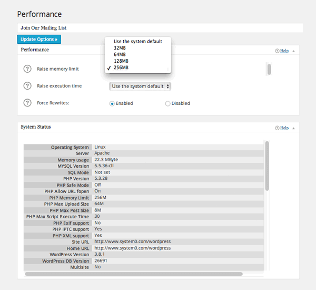The height and width of the screenshot is (290, 316).
Task: Open the Help link in System Status panel
Action: click(x=284, y=128)
